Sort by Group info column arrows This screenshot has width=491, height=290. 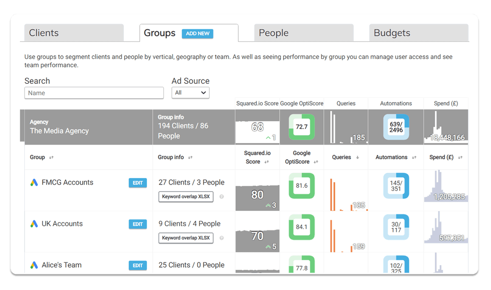[191, 157]
